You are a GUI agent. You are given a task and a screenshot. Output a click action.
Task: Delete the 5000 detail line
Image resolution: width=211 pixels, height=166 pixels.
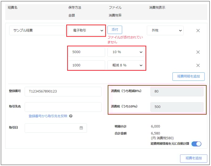(x=198, y=52)
